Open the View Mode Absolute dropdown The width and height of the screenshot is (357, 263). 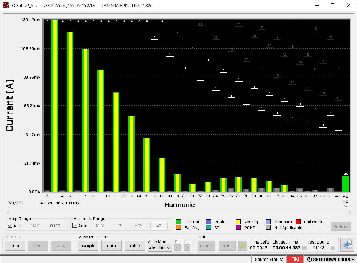pyautogui.click(x=159, y=248)
